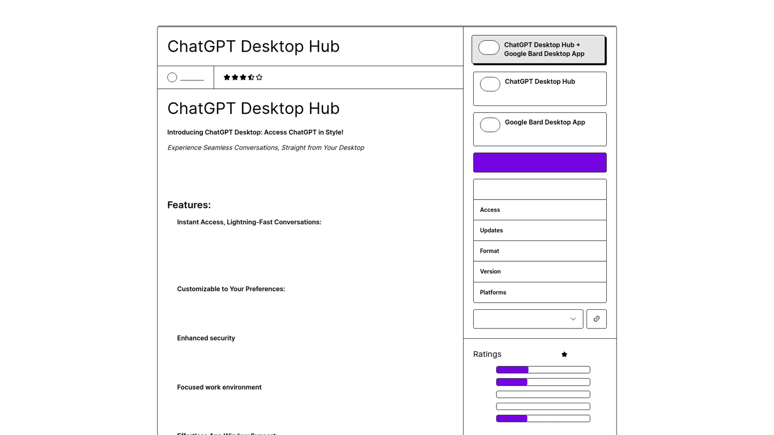Click the empty fifth star
Viewport: 774px width, 435px height.
click(260, 77)
